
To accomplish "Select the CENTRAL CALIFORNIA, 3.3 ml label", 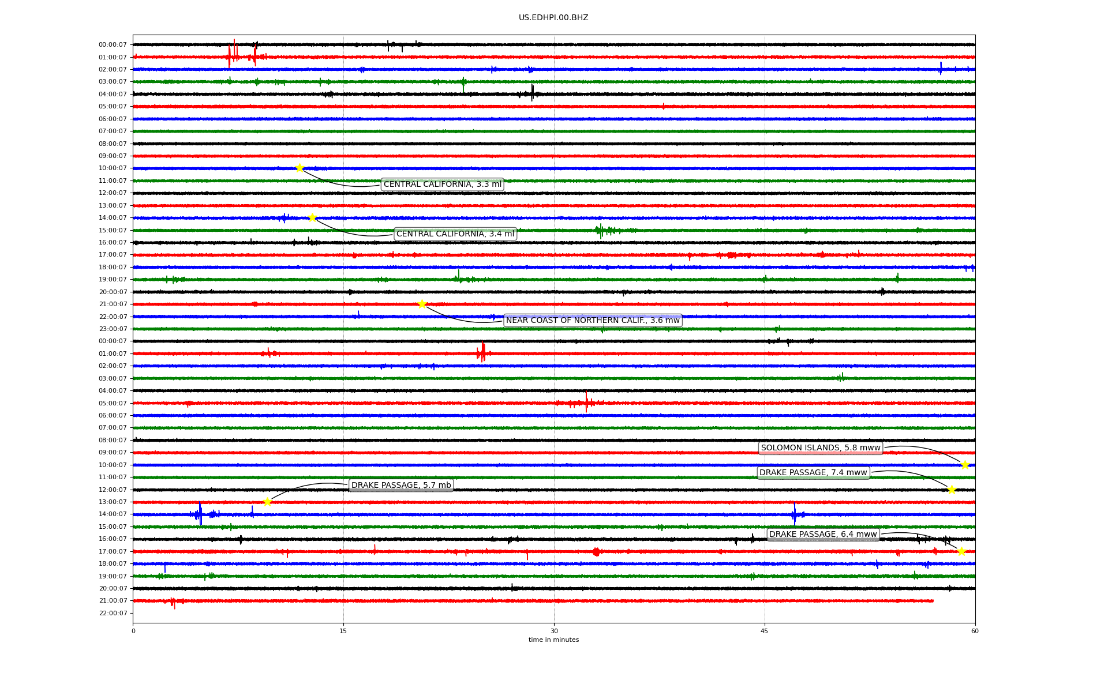I will point(443,185).
